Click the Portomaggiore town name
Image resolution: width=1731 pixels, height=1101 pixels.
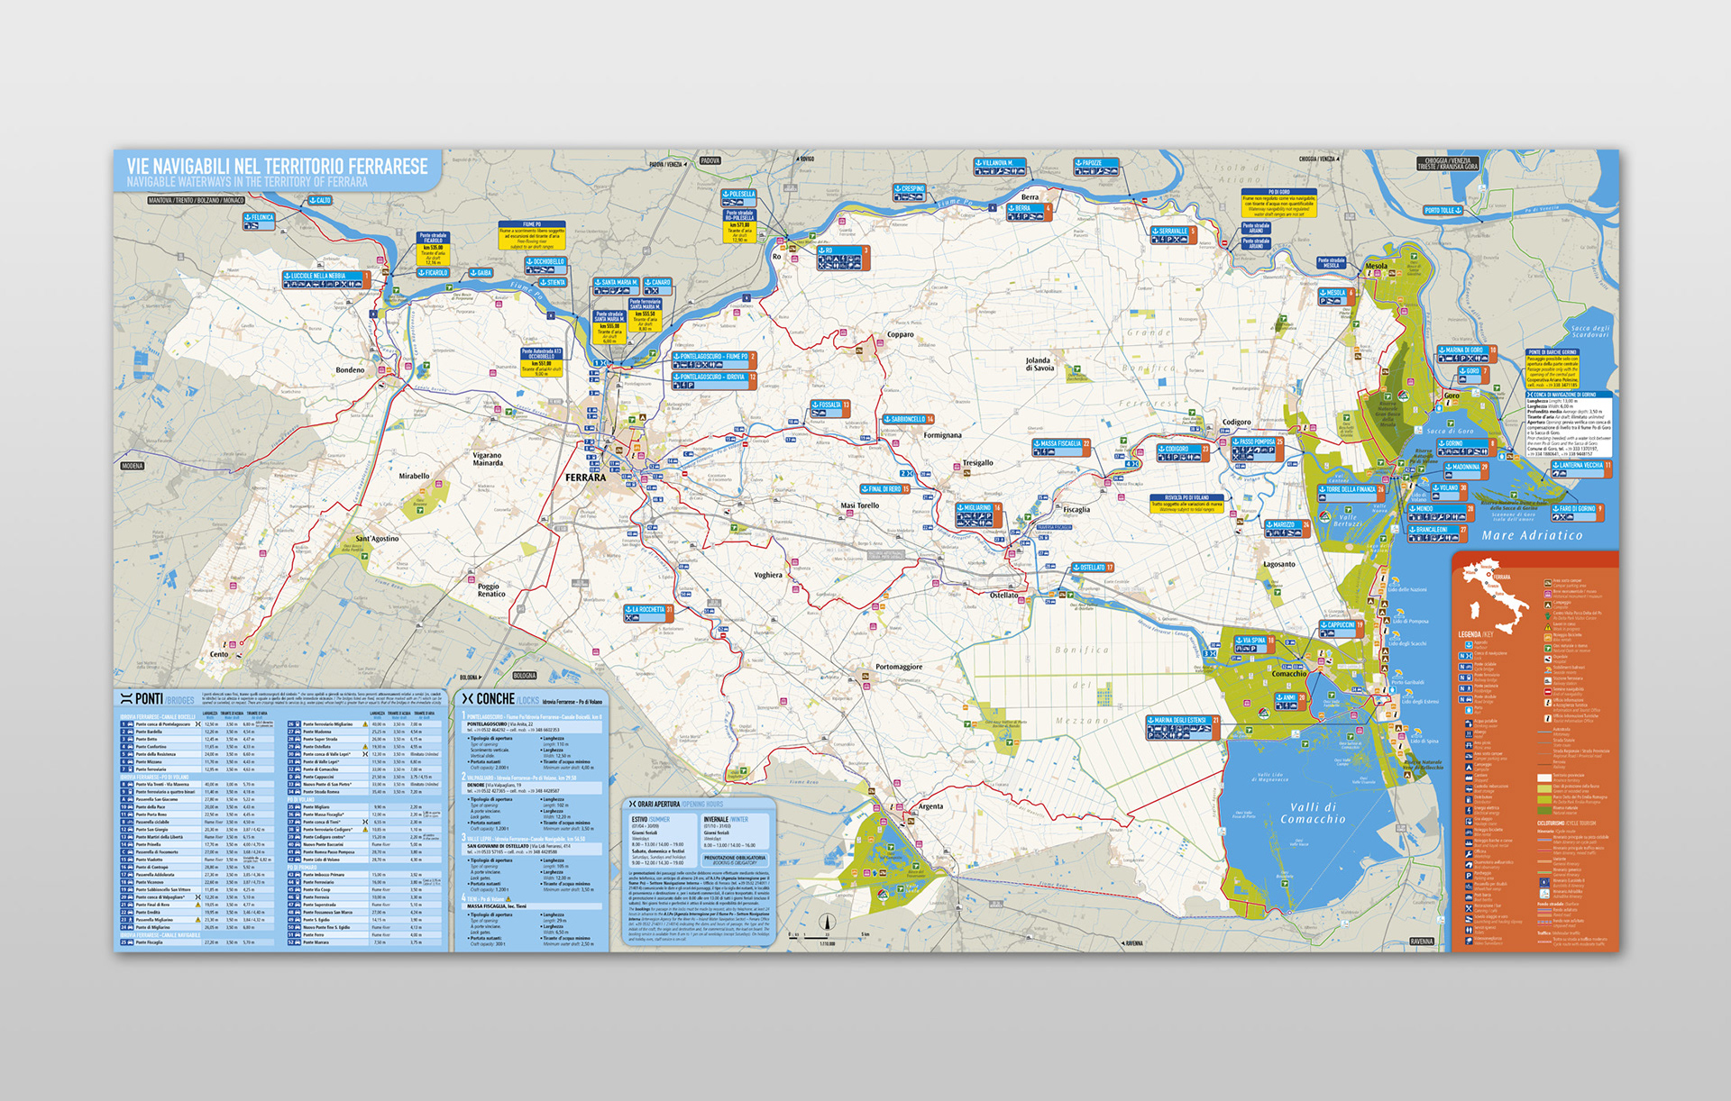click(x=899, y=668)
